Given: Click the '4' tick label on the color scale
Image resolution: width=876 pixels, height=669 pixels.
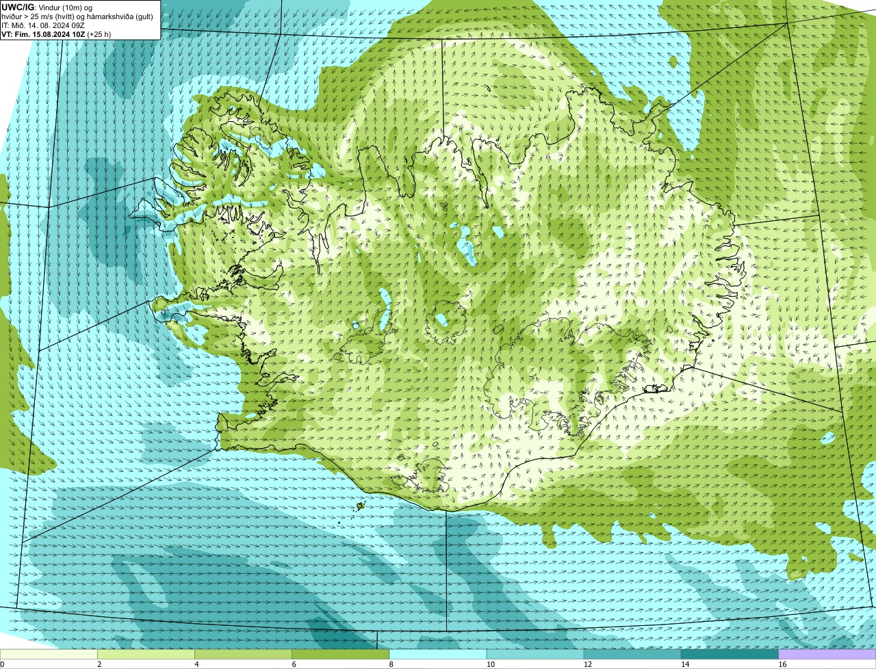Looking at the screenshot, I should coord(196,664).
